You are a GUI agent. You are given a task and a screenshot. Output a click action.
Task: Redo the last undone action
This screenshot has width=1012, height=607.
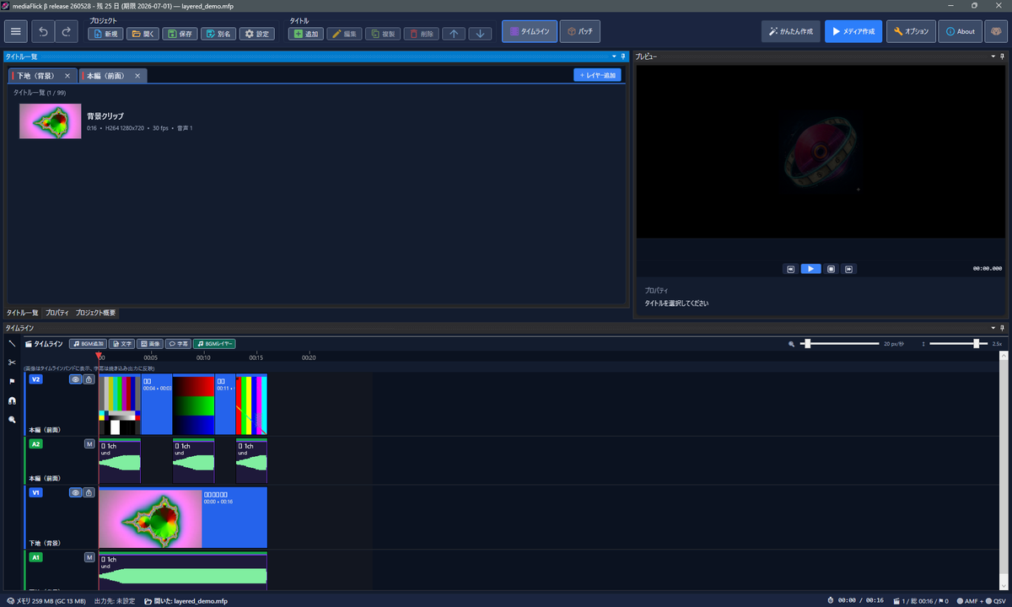coord(66,32)
